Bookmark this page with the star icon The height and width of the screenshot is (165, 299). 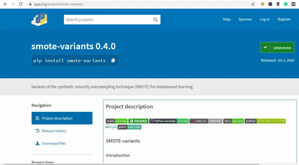(x=253, y=4)
